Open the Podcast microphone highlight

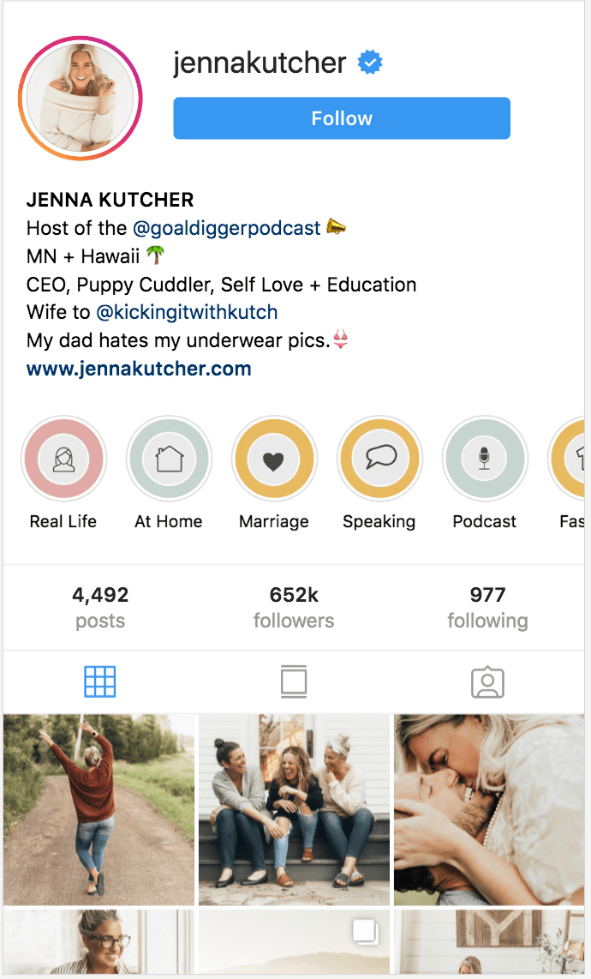(x=485, y=459)
